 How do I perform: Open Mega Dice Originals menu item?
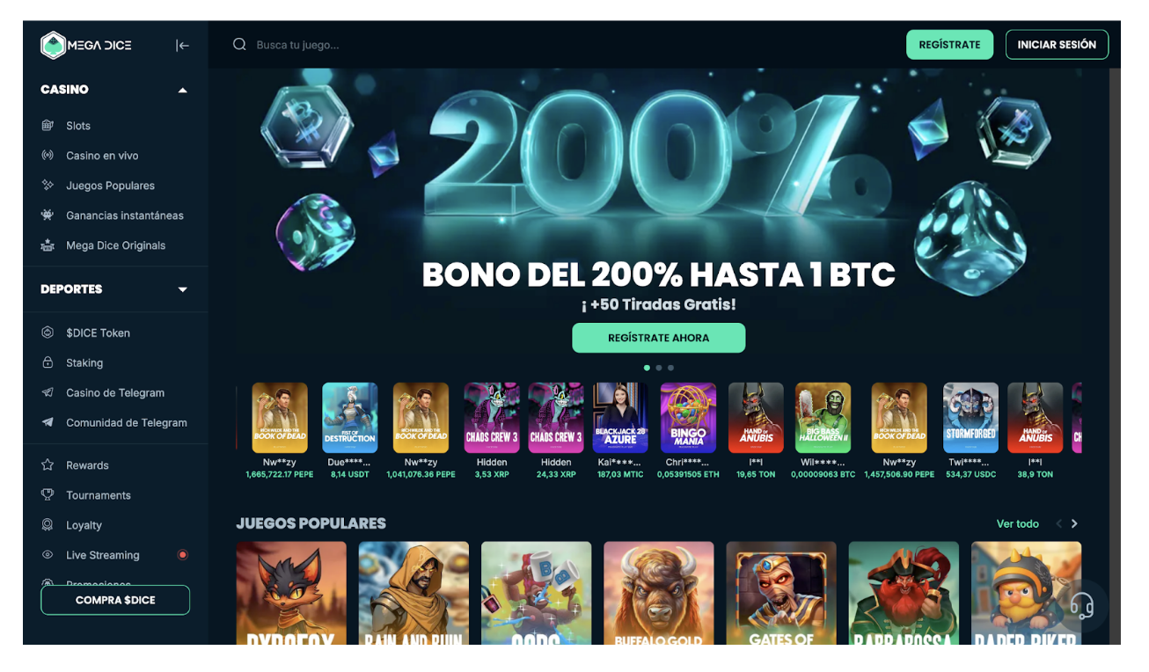[x=115, y=245]
